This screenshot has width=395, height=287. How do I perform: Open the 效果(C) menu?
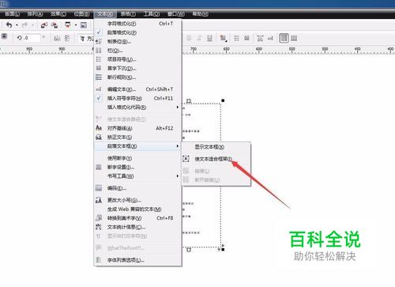[58, 13]
